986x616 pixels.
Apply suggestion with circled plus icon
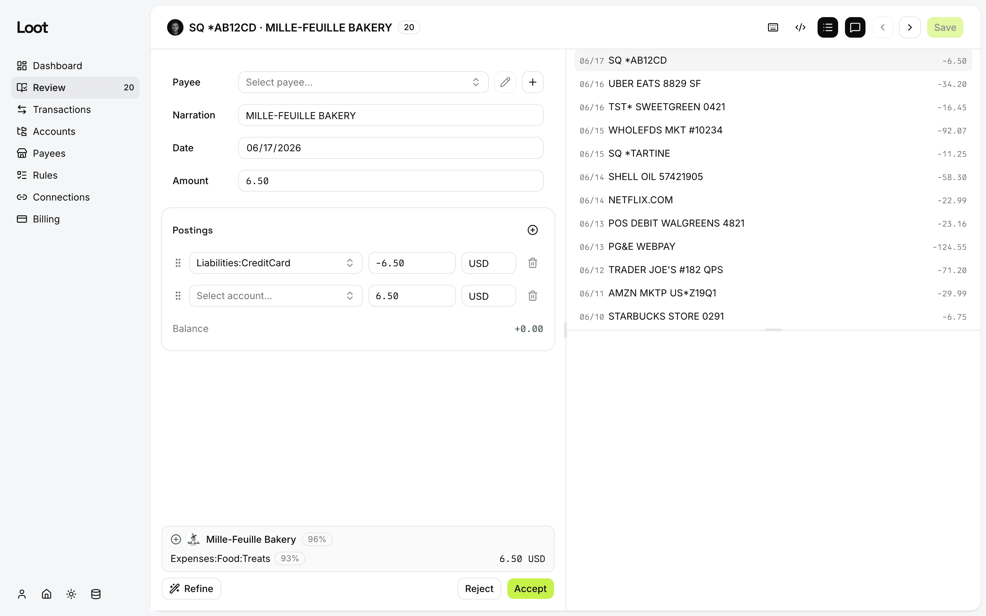coord(176,539)
